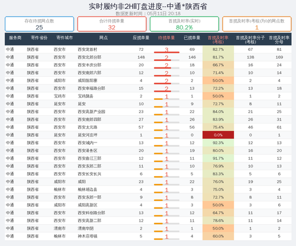Select the 西安东郊一部 network name
The width and height of the screenshot is (296, 246).
tap(89, 197)
